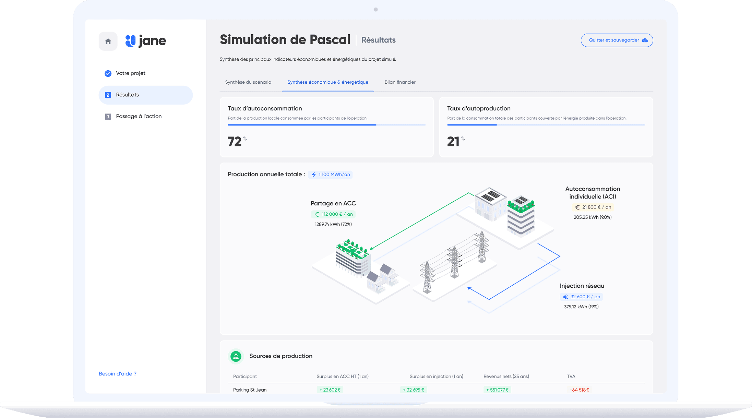Click the euro icon in ACI badge

577,207
